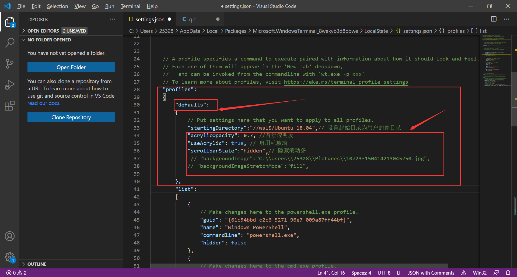Open the View menu
Screen dimensions: 517x277
click(80, 6)
